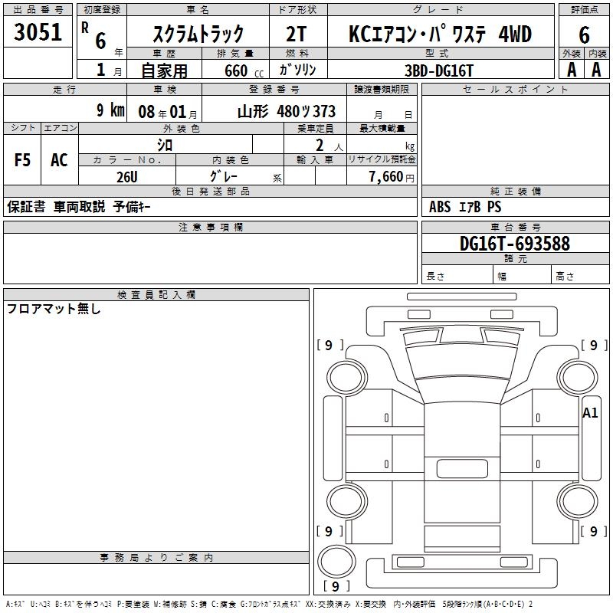Select the first registration year R 6
This screenshot has width=613, height=613.
(x=93, y=36)
